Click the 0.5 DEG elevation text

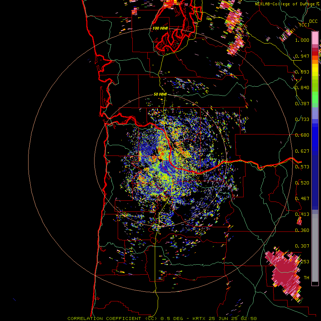pyautogui.click(x=172, y=319)
